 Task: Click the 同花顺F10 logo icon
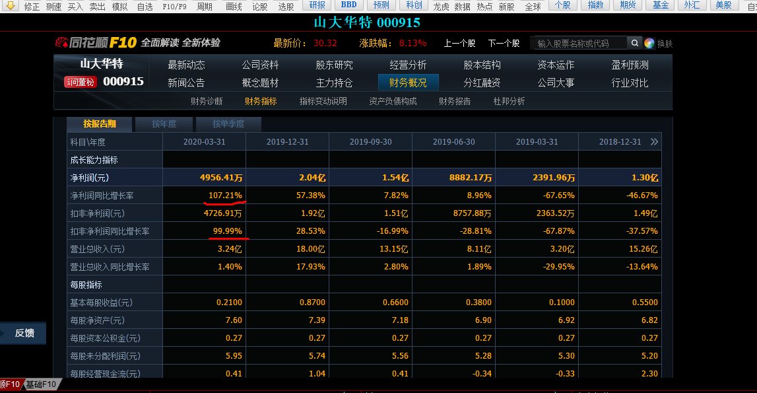click(61, 42)
